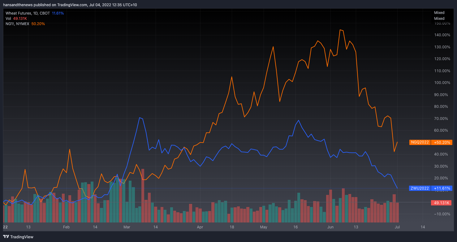Click the orange +50.20% price scale tag

(x=441, y=142)
